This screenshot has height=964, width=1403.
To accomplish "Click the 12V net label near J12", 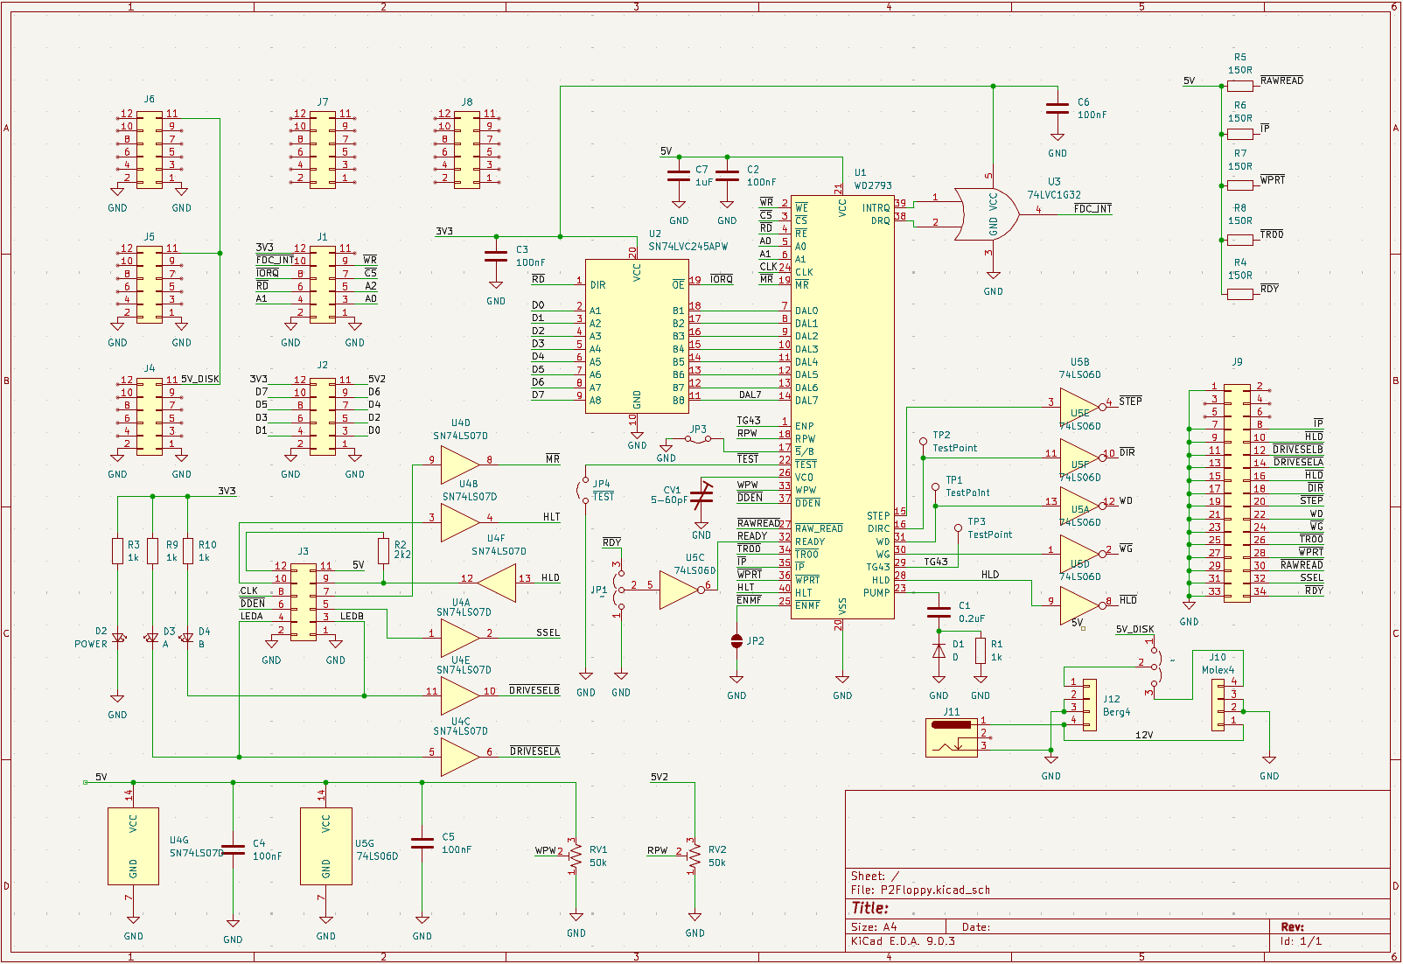I will point(1144,735).
